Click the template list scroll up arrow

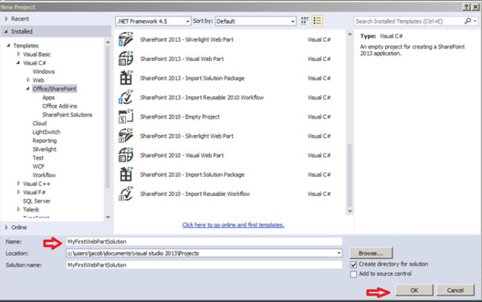click(x=350, y=34)
